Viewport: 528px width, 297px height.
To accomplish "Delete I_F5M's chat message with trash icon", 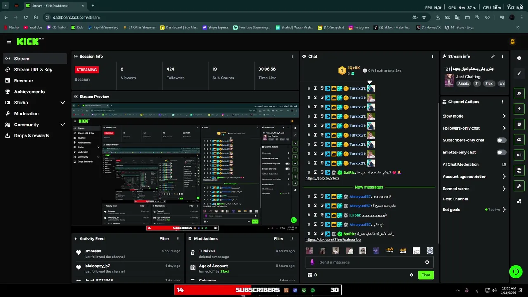I will tap(309, 215).
